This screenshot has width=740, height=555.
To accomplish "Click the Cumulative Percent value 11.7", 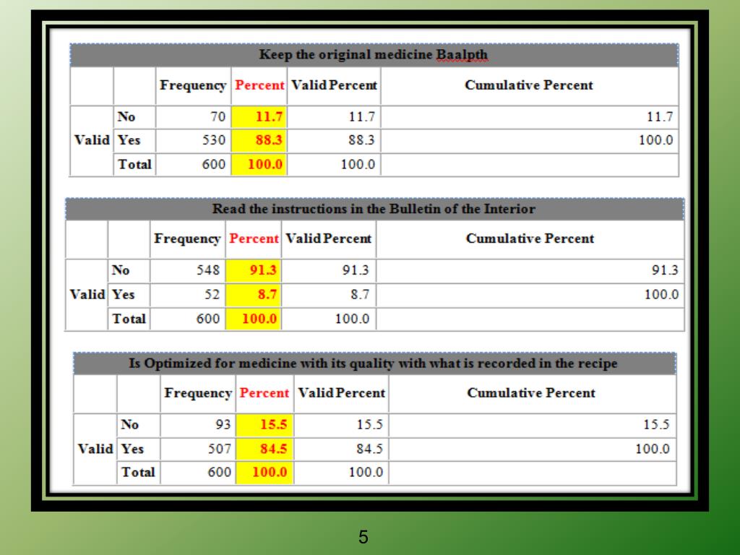I will coord(660,116).
